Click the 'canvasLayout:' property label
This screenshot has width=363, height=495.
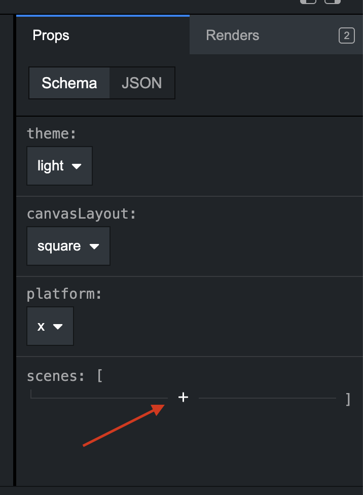82,214
